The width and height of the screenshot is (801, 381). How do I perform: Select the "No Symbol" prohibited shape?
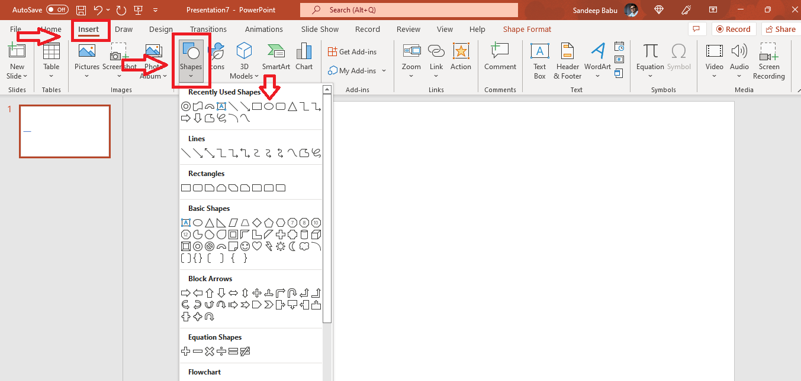click(210, 246)
